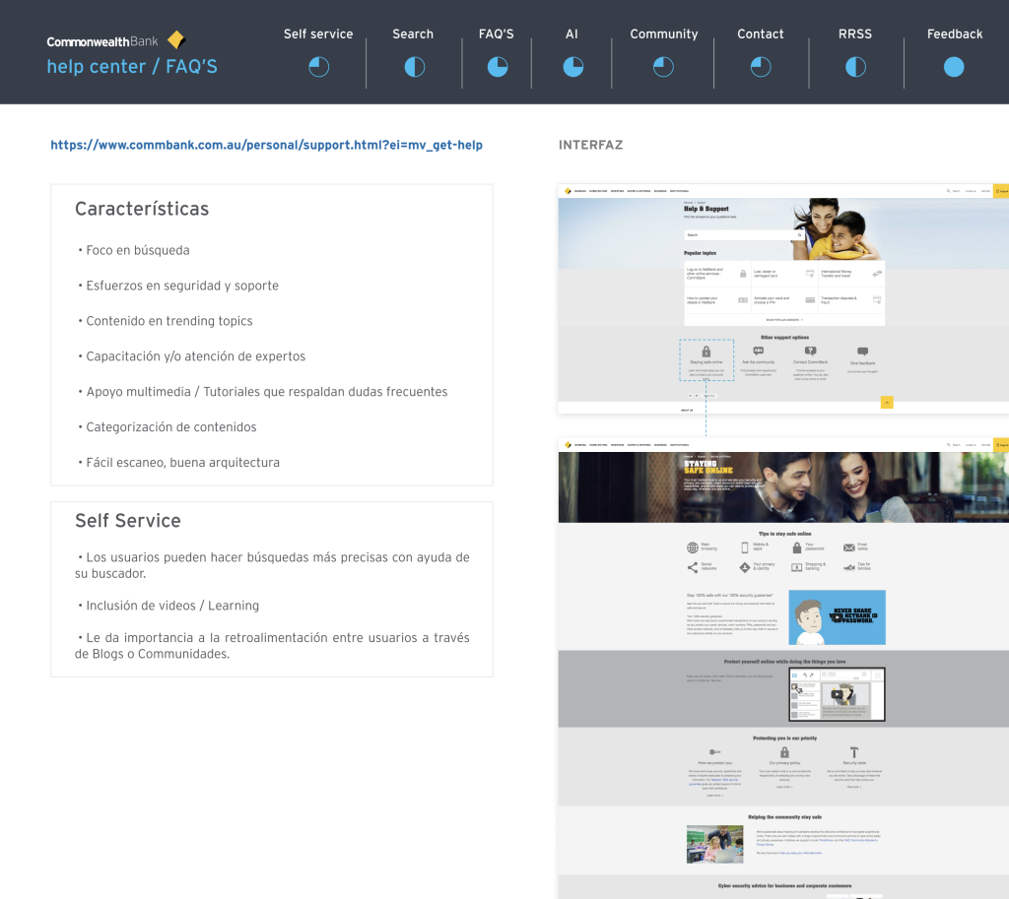Open the commbank.com.au support URL link
Image resolution: width=1009 pixels, height=899 pixels.
point(266,146)
